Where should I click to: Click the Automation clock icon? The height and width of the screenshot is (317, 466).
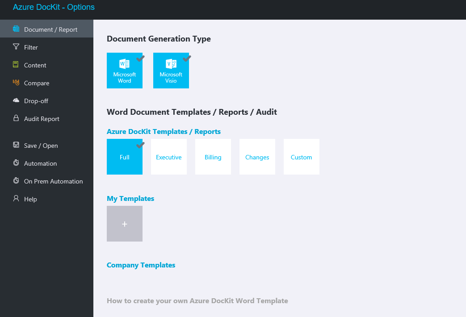(x=16, y=163)
